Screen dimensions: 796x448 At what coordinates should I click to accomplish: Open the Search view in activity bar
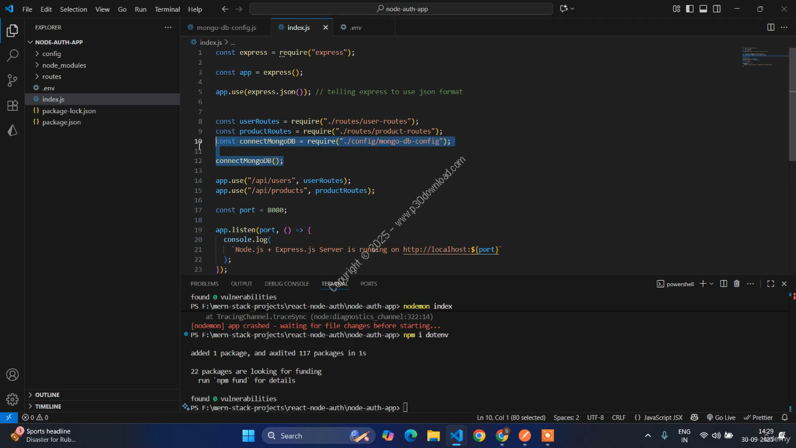click(x=12, y=55)
